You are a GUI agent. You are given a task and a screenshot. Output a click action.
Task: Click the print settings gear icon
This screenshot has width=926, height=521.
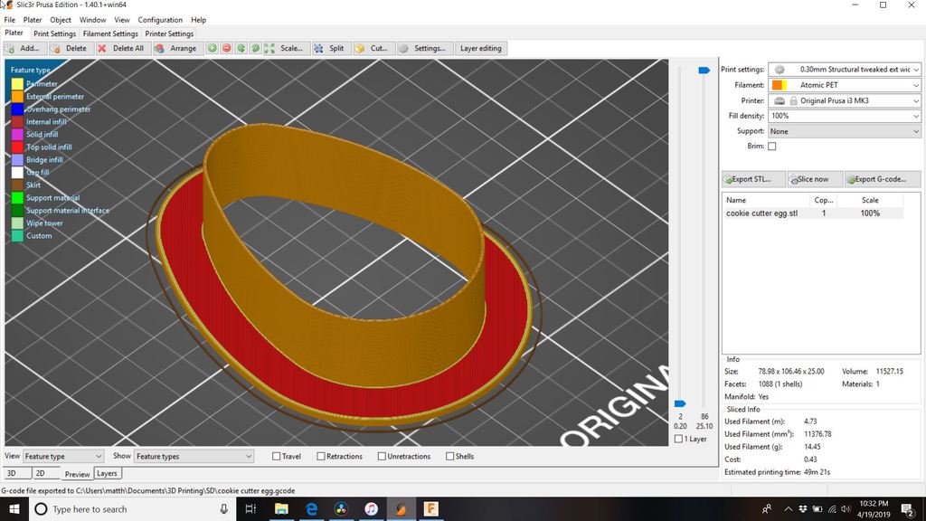coord(780,69)
